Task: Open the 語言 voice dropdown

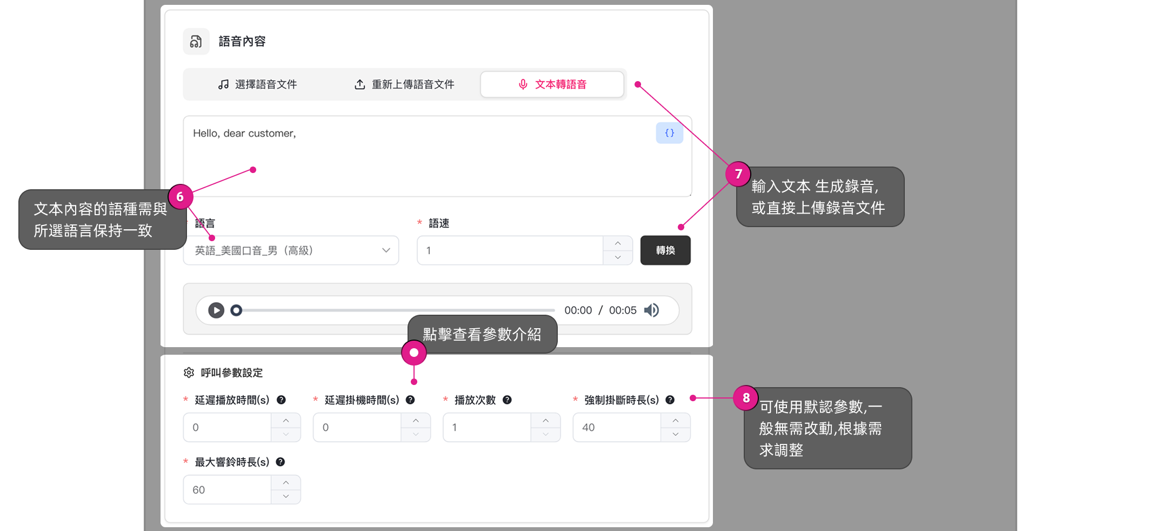Action: tap(291, 250)
